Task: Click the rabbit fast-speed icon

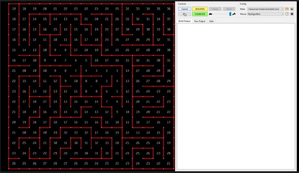Action: coord(234,14)
